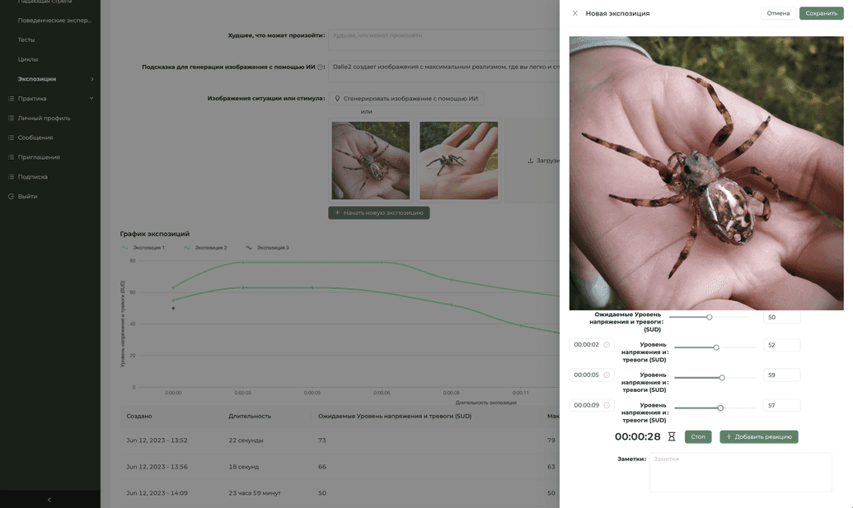Viewport: 853px width, 508px height.
Task: Open the Сообщения menu item
Action: pos(35,137)
